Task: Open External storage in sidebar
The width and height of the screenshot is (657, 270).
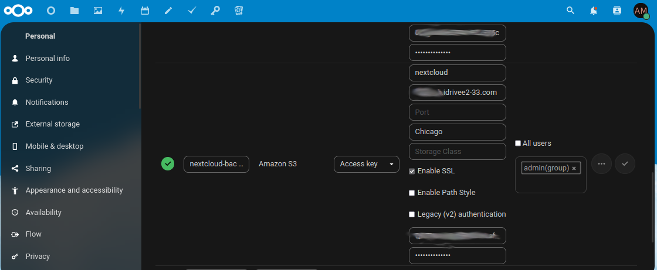Action: click(52, 124)
